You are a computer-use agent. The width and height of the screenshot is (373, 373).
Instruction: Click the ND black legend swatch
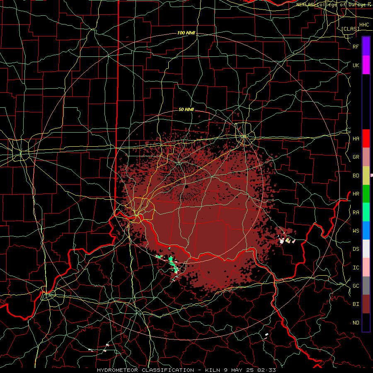[366, 322]
